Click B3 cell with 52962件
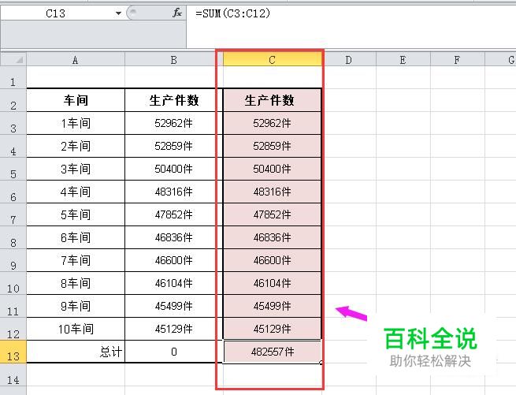The width and height of the screenshot is (516, 395). tap(174, 123)
